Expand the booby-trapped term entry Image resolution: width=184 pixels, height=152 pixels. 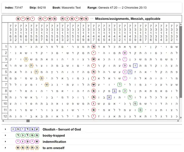tap(5, 135)
